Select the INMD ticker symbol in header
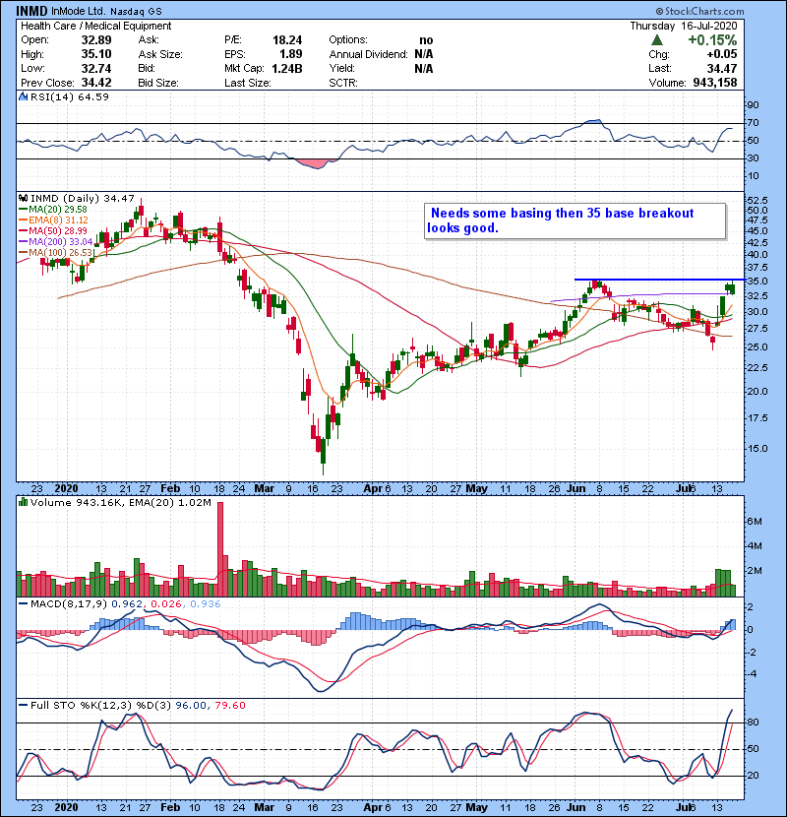The height and width of the screenshot is (817, 787). click(x=31, y=11)
